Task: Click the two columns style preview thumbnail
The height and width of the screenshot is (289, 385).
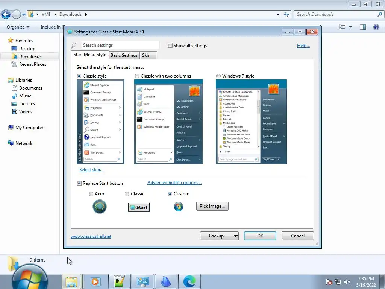Action: [168, 122]
